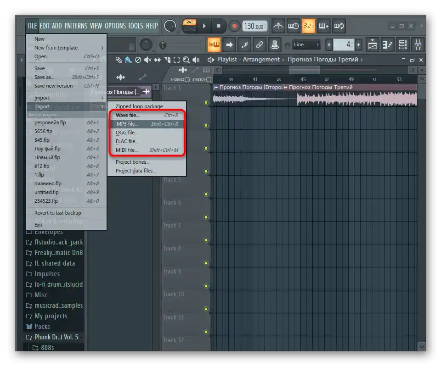
Task: Mute Track 3 using its green light
Action: tap(206, 102)
